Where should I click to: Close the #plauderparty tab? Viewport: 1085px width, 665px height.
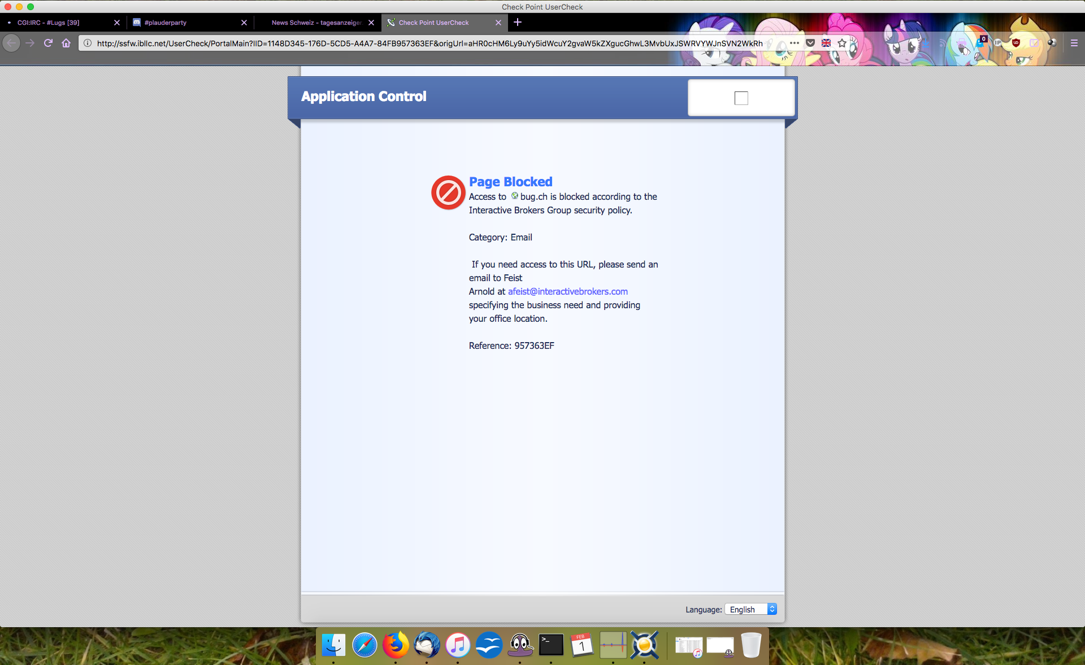coord(244,23)
